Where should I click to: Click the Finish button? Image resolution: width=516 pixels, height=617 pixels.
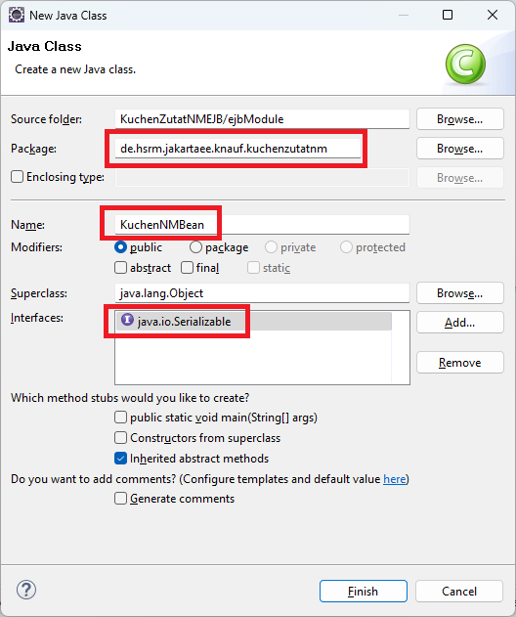tap(363, 591)
